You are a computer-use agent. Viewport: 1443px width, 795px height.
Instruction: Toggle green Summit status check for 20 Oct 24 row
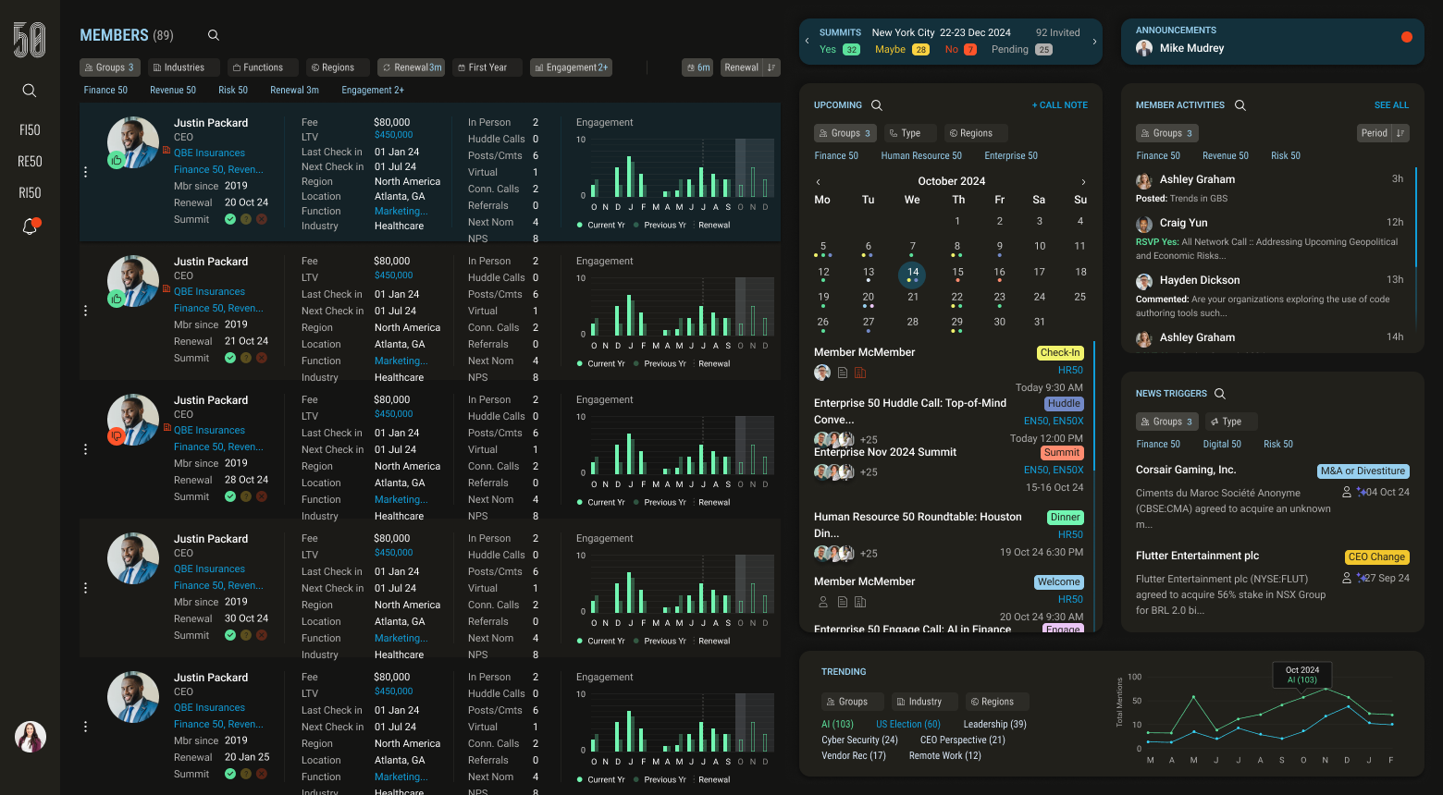pos(230,219)
